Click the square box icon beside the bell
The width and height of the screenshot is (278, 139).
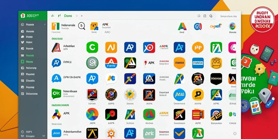click(205, 16)
